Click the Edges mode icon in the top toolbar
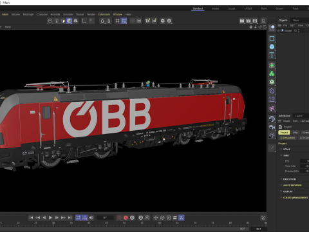 (x=57, y=21)
